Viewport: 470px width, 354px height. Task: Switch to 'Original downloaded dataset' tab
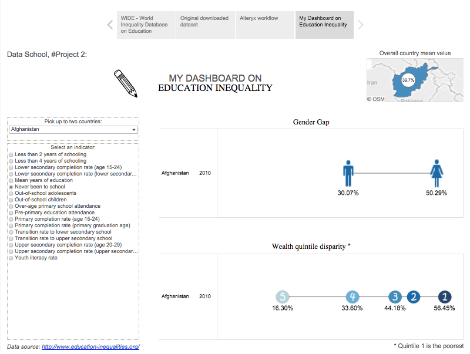(x=205, y=25)
